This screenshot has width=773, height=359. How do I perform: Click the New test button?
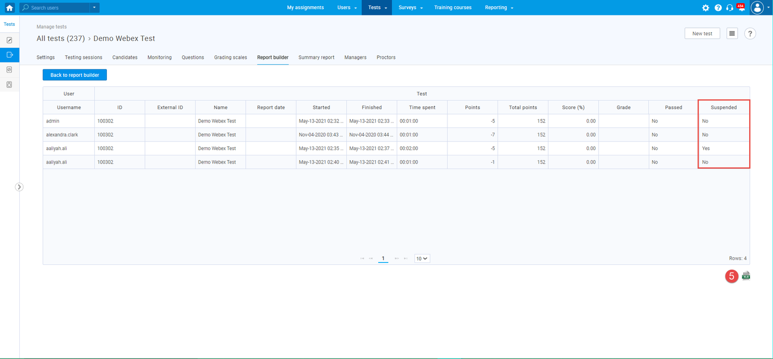[702, 34]
